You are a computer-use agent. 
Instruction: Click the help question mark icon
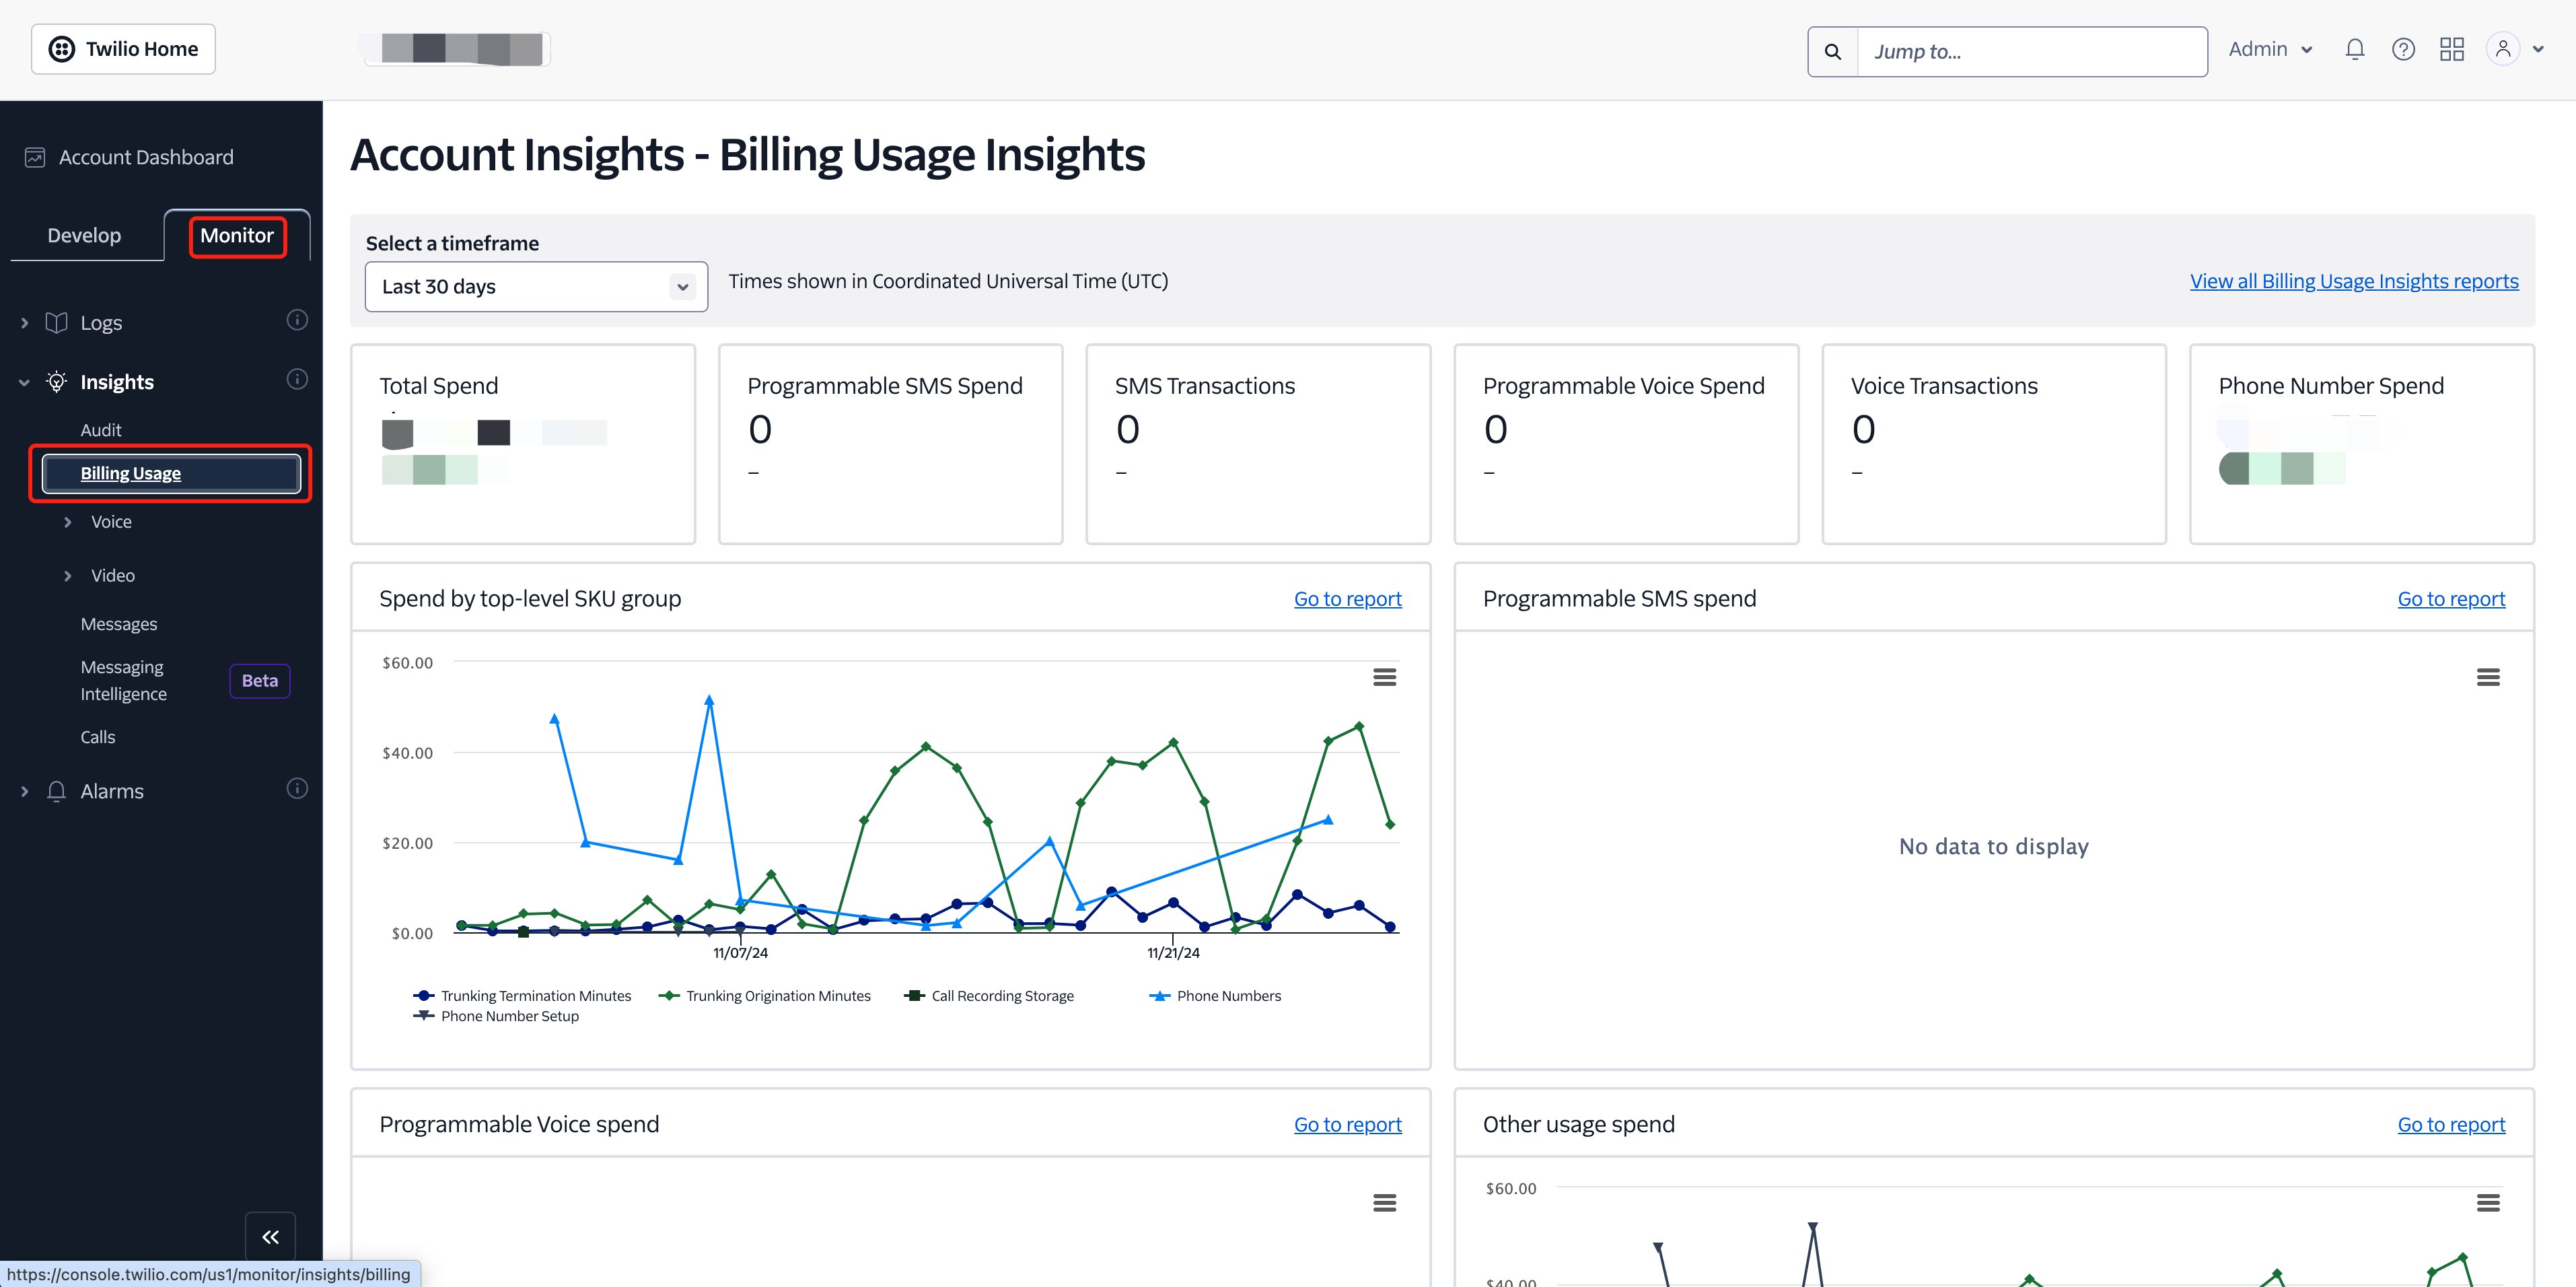[2403, 49]
